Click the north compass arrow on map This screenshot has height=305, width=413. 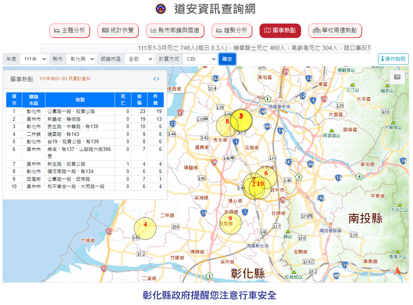pos(397,271)
